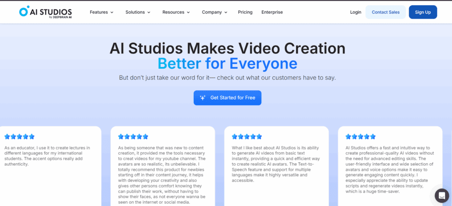The width and height of the screenshot is (452, 206).
Task: Click star rating on educator review card
Action: [x=19, y=136]
